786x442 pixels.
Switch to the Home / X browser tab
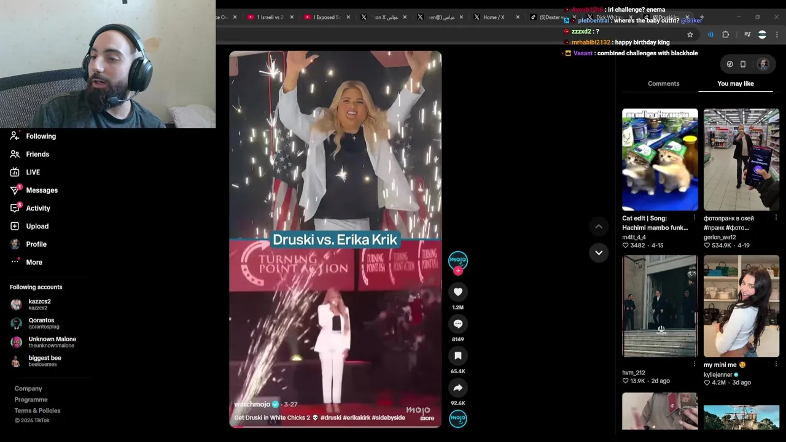pos(493,17)
